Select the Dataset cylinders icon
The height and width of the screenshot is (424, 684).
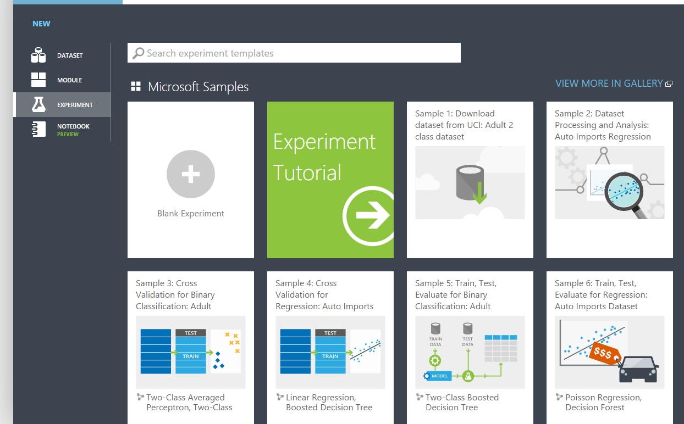pos(38,55)
